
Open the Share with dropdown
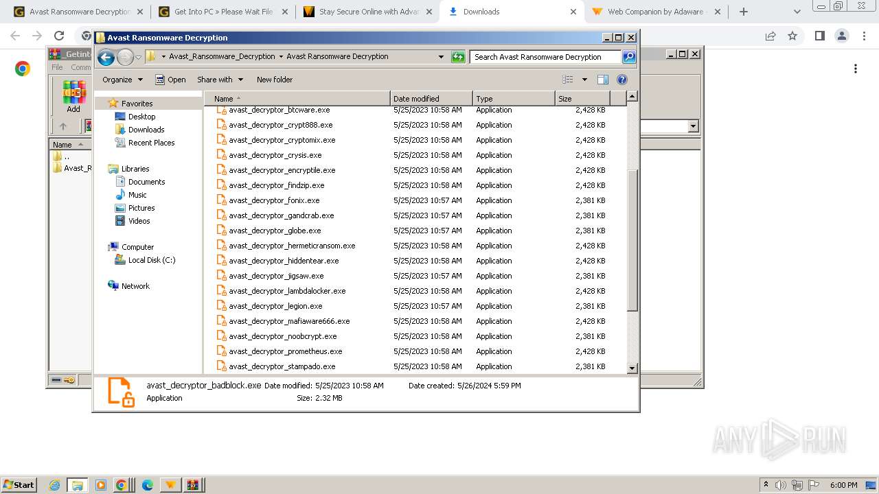pos(220,80)
